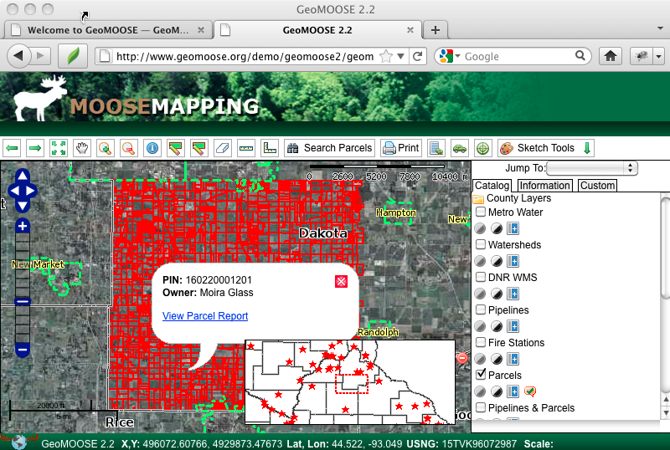The image size is (670, 450).
Task: Click the green target crosshair toolbar icon
Action: [483, 148]
